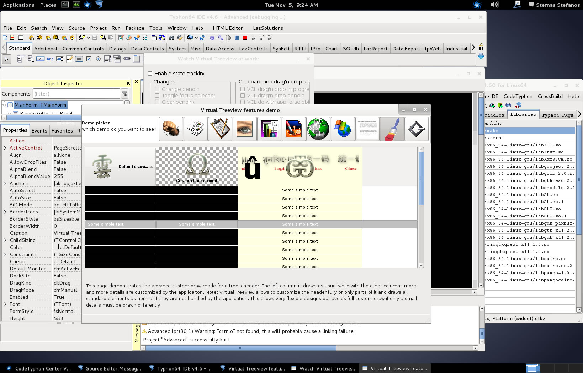Switch to Source Editor taskbar window

(x=109, y=368)
